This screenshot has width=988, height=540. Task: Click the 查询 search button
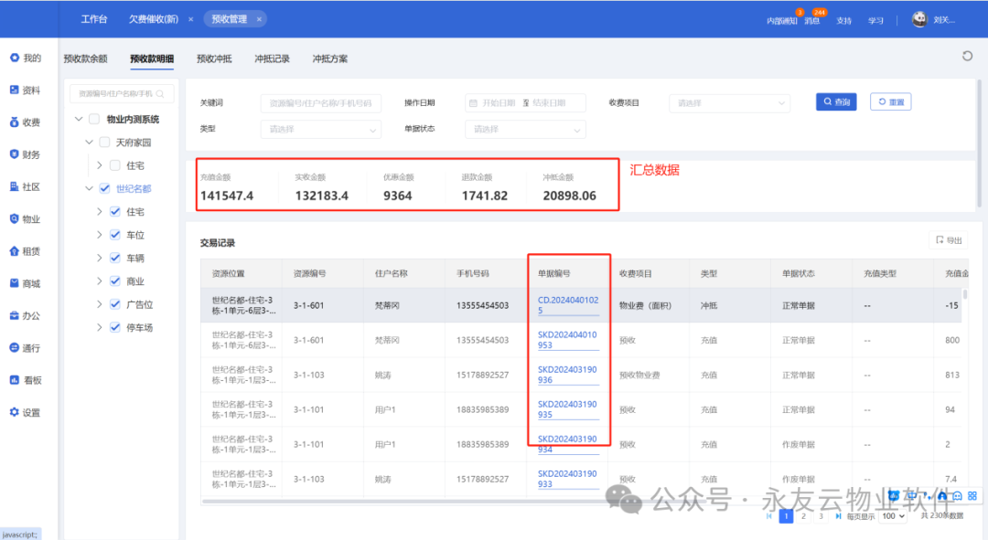(x=836, y=102)
